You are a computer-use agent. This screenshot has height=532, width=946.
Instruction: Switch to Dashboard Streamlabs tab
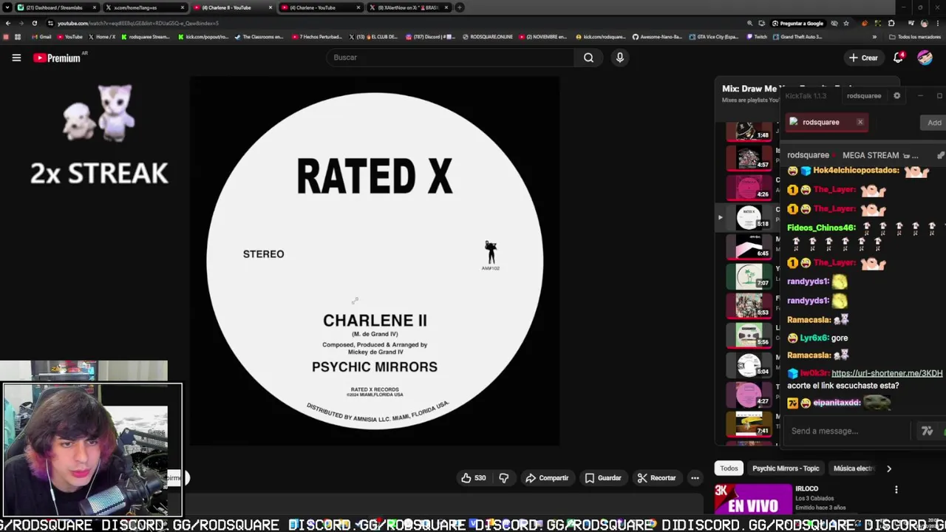coord(55,7)
